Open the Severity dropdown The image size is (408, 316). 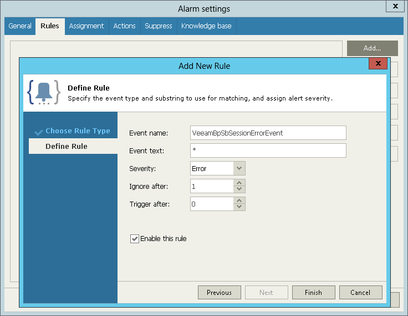239,168
